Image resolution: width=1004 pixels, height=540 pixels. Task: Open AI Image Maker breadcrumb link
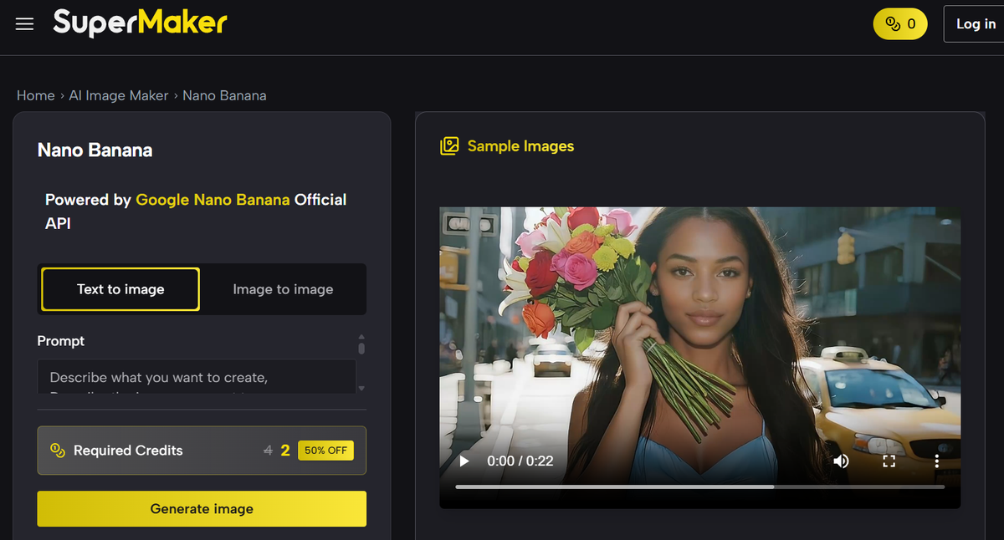point(119,95)
